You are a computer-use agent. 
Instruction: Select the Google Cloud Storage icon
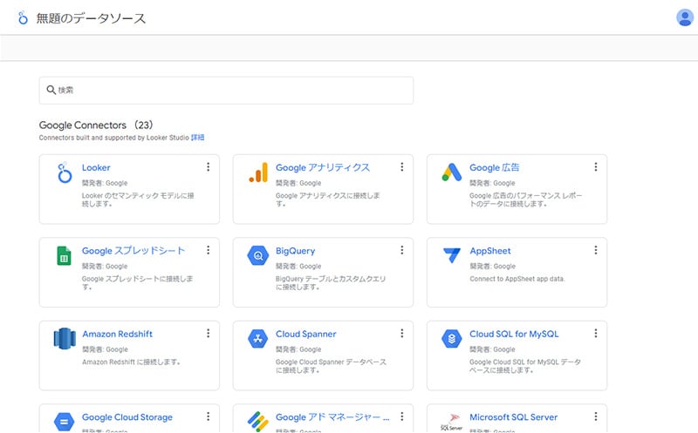(64, 422)
